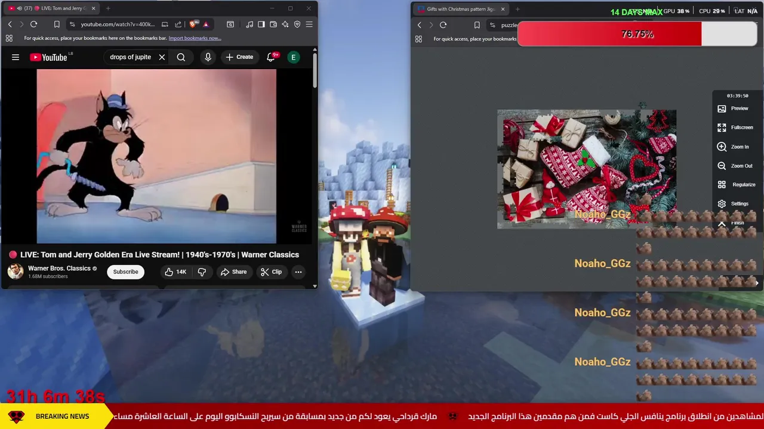Open the Warner Bros. Classics channel name
The height and width of the screenshot is (429, 764).
[x=59, y=268]
